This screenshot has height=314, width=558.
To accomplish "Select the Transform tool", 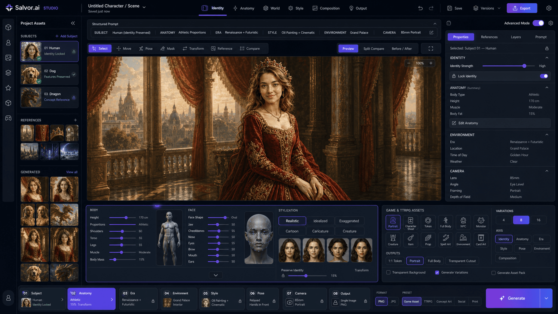I will point(193,49).
